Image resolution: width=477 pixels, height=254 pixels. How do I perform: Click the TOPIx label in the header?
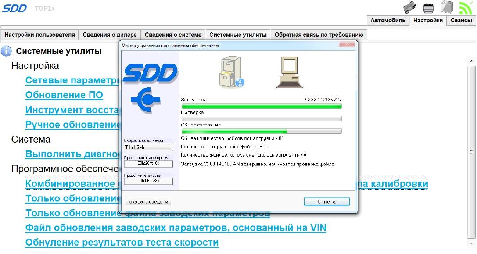[x=45, y=8]
